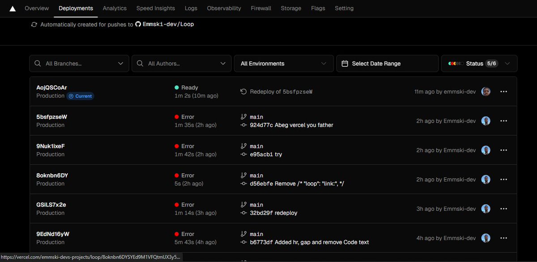Click the GitHub icon beside Emmski-dev/Loop
The width and height of the screenshot is (537, 262).
coord(138,24)
